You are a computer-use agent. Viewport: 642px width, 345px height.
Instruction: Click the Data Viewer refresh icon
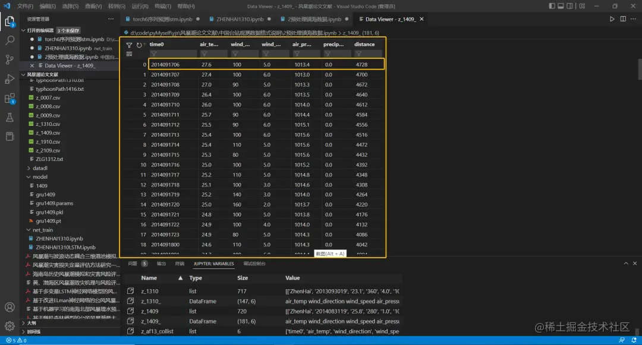pos(139,45)
